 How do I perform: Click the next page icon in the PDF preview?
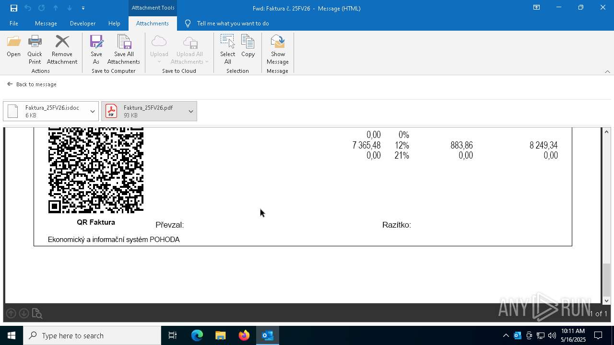pyautogui.click(x=24, y=313)
